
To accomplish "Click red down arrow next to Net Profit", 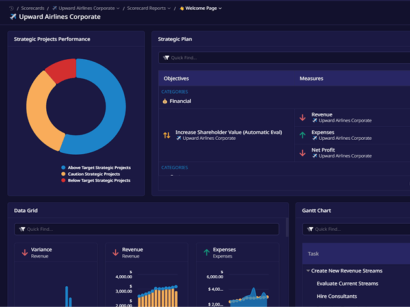I will (x=303, y=153).
